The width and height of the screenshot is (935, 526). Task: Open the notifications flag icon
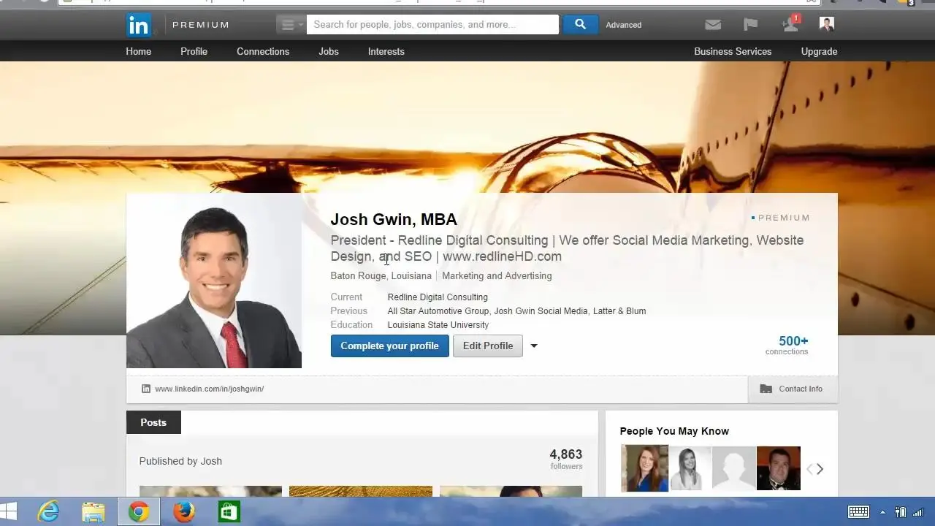(751, 25)
